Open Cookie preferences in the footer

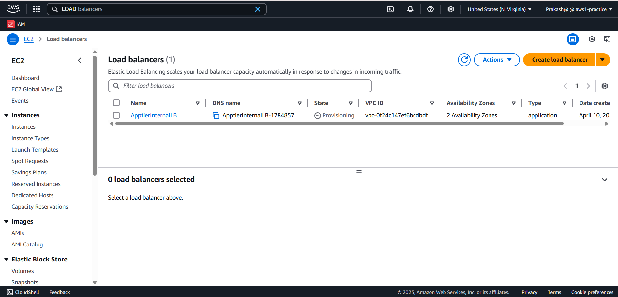(x=592, y=292)
